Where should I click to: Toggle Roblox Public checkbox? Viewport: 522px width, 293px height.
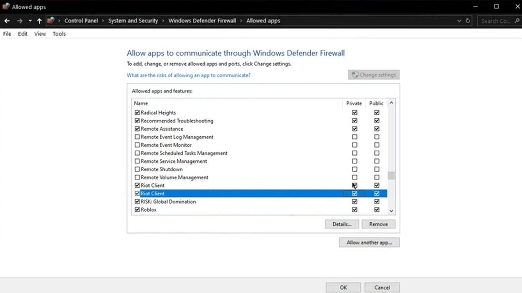click(x=376, y=210)
